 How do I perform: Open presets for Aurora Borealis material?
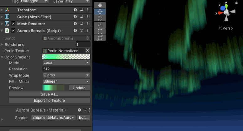84,110
